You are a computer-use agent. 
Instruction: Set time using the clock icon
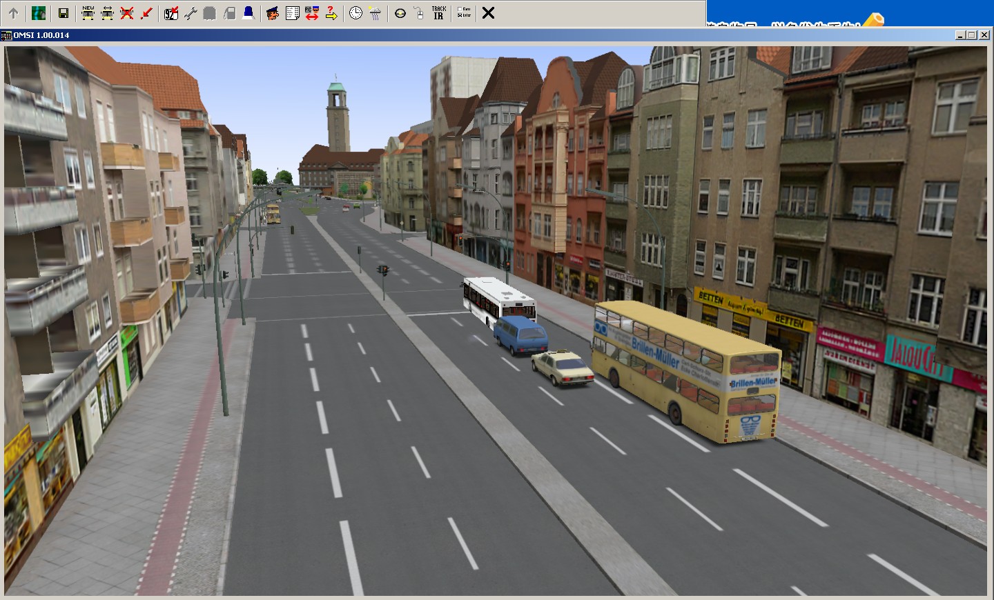click(x=355, y=13)
